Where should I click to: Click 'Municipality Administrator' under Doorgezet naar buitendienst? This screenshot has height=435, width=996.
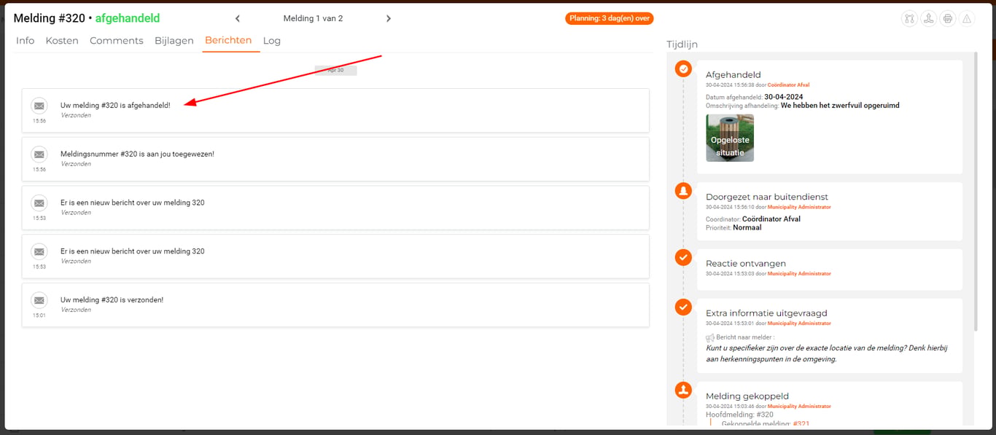[799, 207]
